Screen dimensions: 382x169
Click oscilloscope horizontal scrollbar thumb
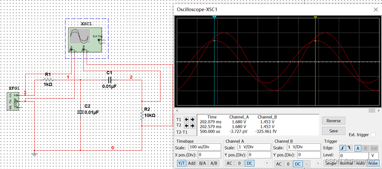tap(372, 111)
